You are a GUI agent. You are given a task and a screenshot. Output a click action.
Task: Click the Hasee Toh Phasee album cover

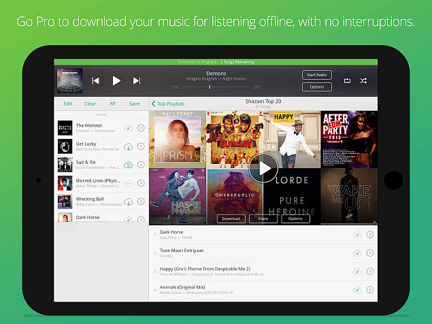[x=178, y=196]
